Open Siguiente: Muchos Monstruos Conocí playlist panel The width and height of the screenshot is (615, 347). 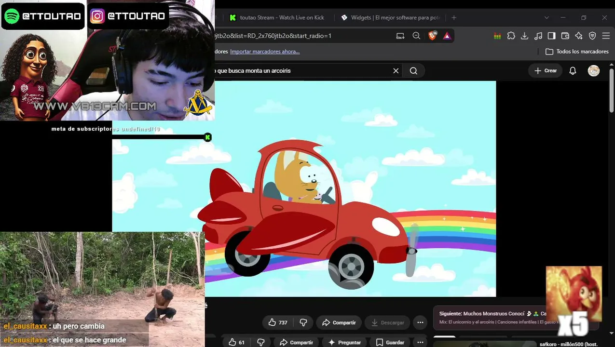[492, 318]
